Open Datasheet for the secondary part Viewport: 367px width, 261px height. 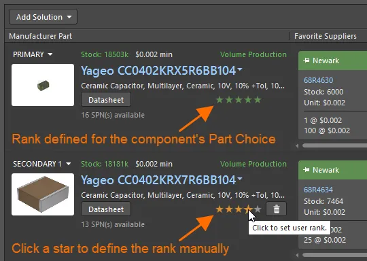click(x=106, y=209)
